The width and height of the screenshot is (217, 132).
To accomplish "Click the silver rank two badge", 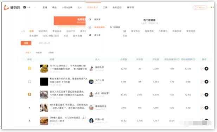I will (30, 81).
